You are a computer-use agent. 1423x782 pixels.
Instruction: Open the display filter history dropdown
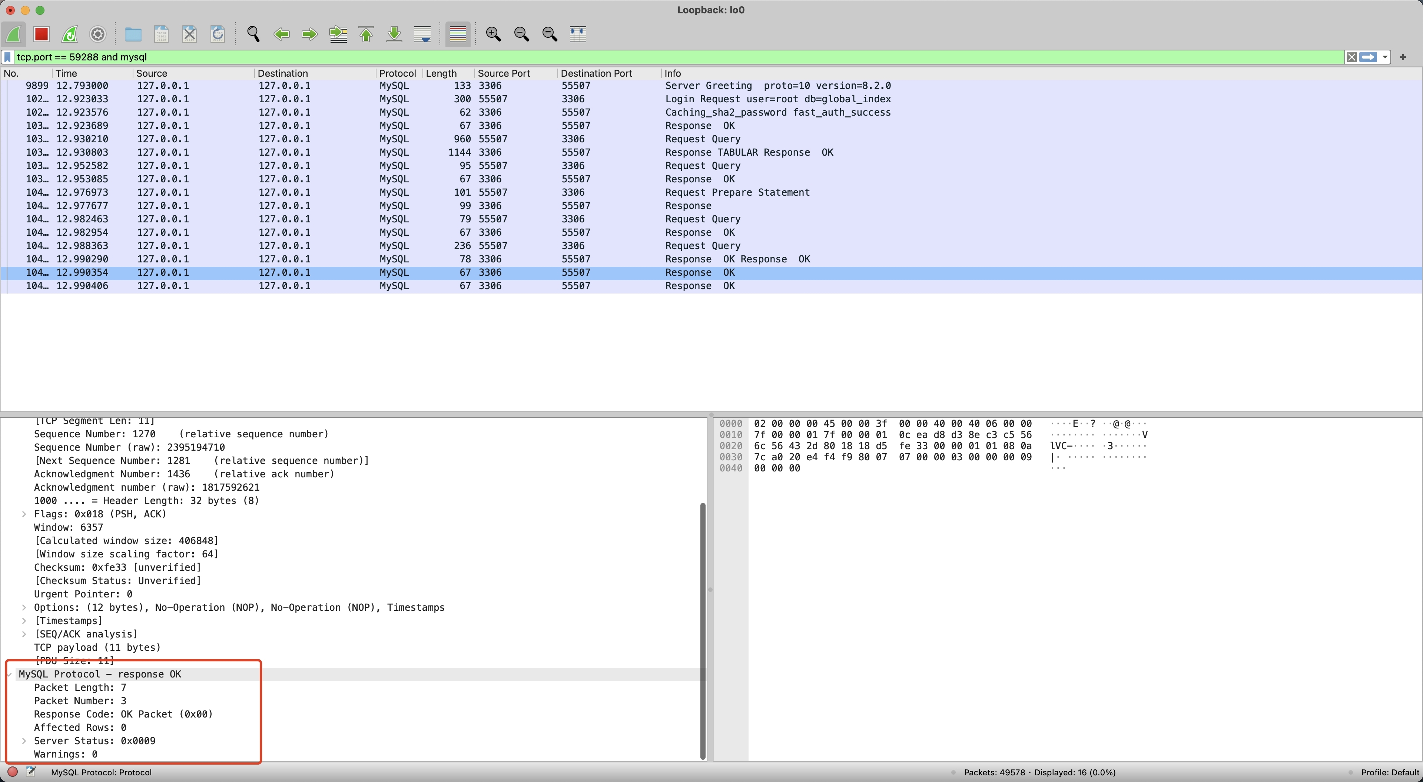click(1385, 57)
